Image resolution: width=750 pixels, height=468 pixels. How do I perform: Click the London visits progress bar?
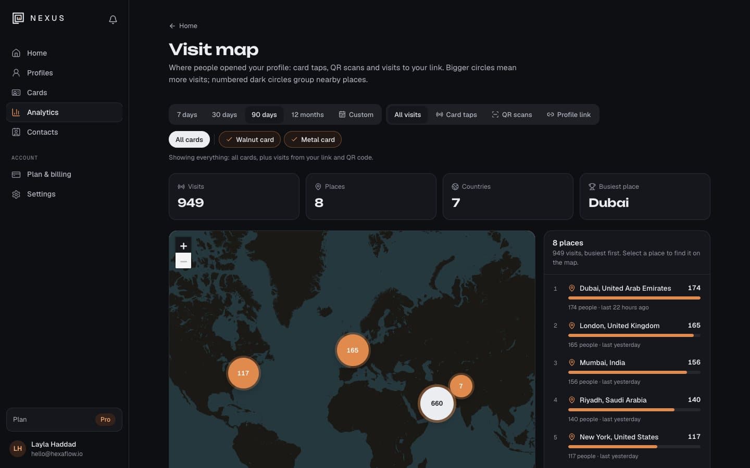point(634,335)
